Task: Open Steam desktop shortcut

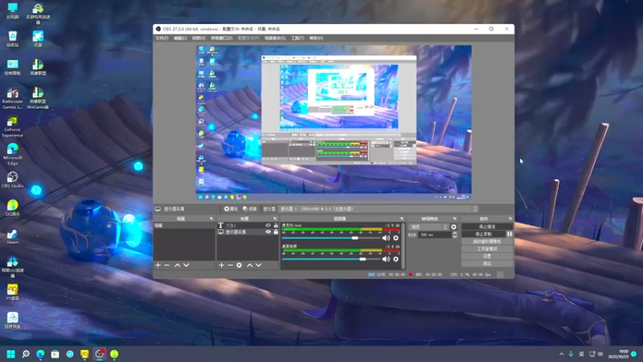Action: [x=12, y=237]
